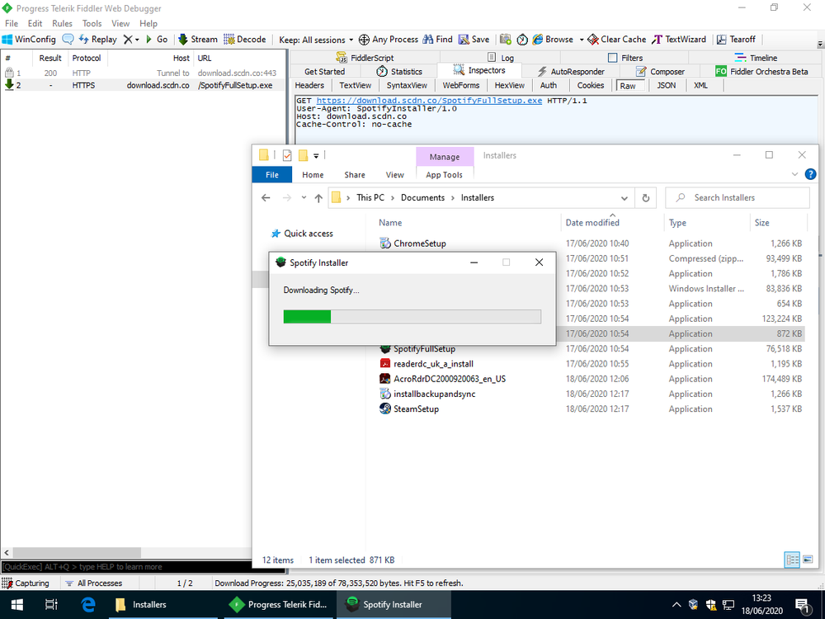Open Explorer help question mark icon

click(810, 174)
